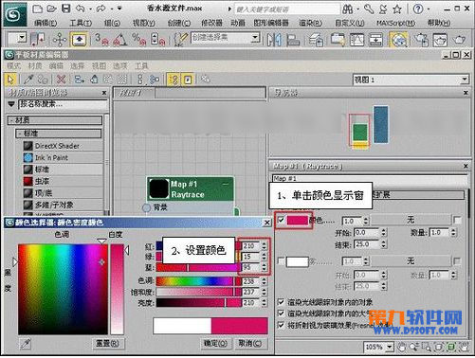The height and width of the screenshot is (358, 475).
Task: Click the select and manipulate icon
Action: [x=60, y=40]
